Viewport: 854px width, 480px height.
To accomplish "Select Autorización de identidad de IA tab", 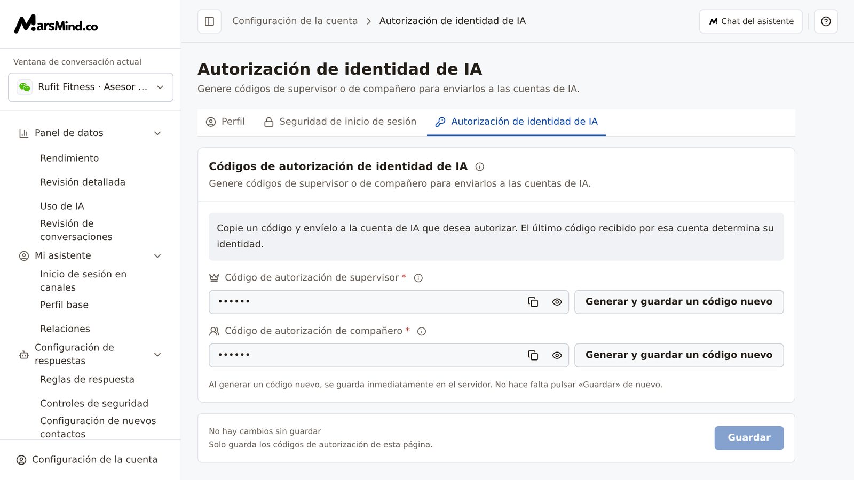I will [x=516, y=122].
